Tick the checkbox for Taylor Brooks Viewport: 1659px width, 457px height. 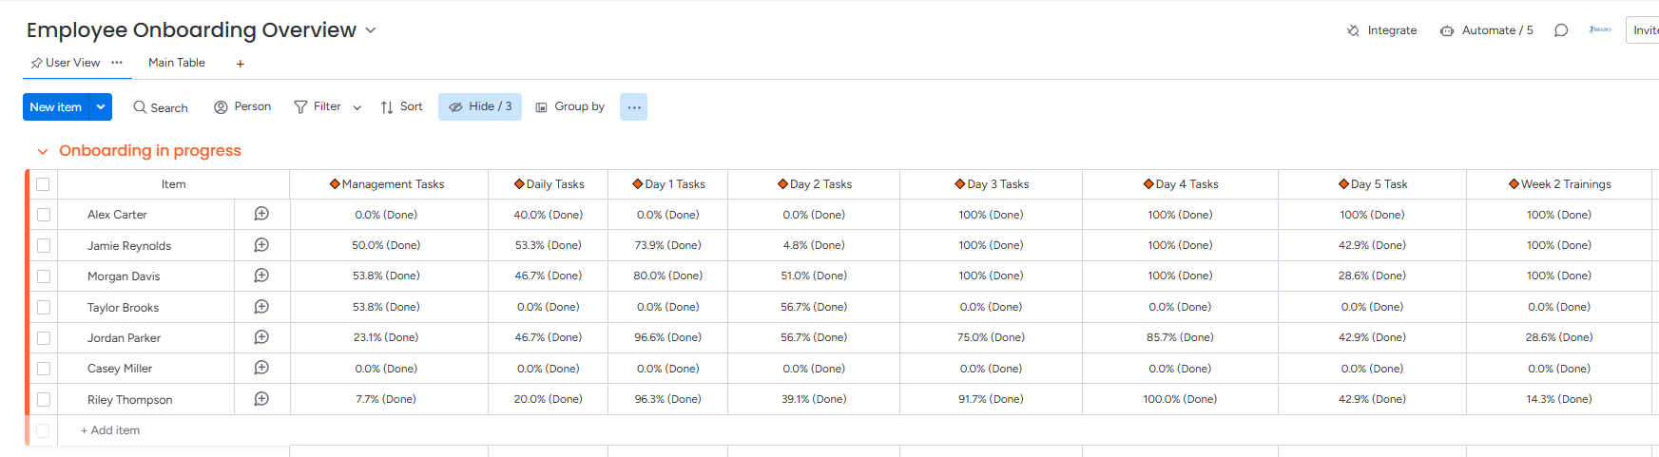[44, 307]
